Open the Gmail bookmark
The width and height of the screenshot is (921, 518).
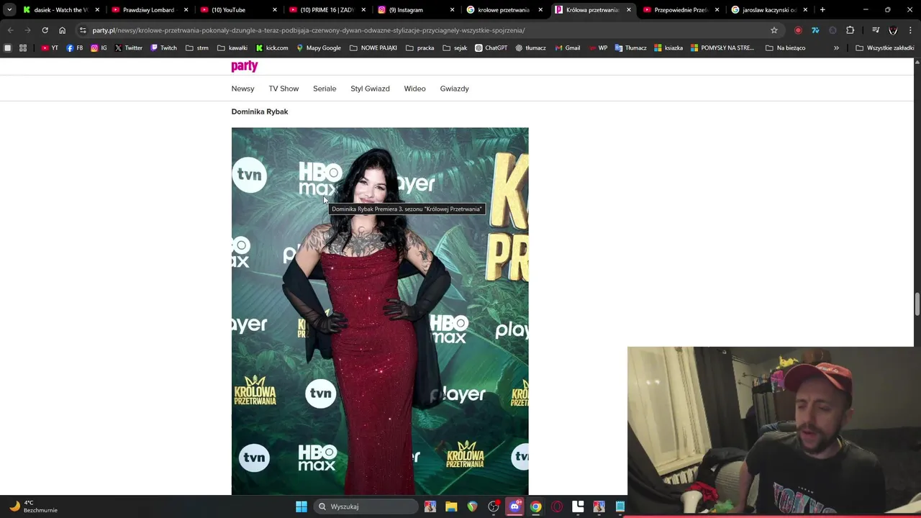click(567, 48)
